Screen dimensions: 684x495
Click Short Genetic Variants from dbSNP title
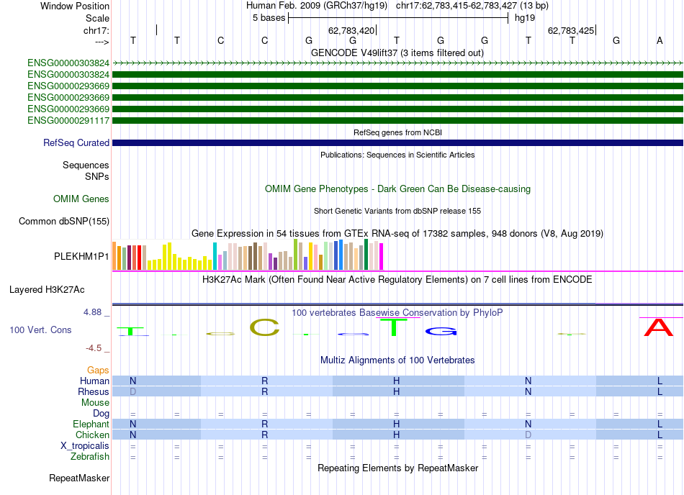(x=397, y=211)
